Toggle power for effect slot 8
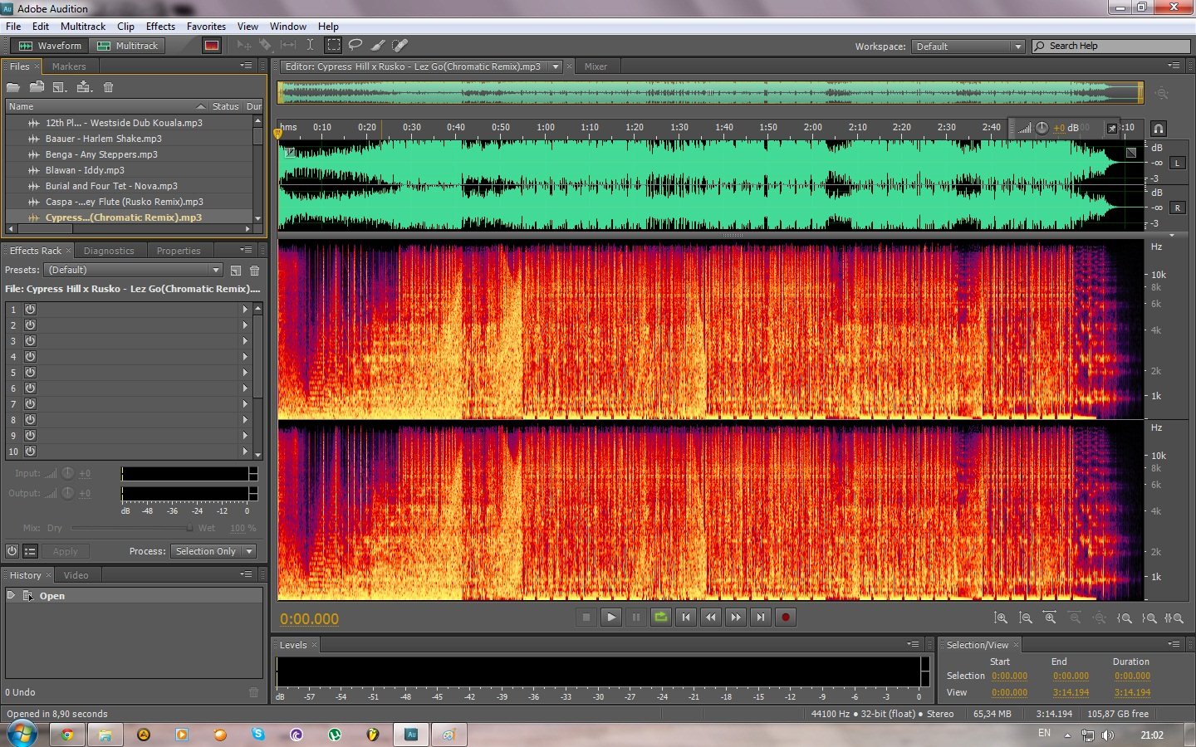 [x=30, y=419]
